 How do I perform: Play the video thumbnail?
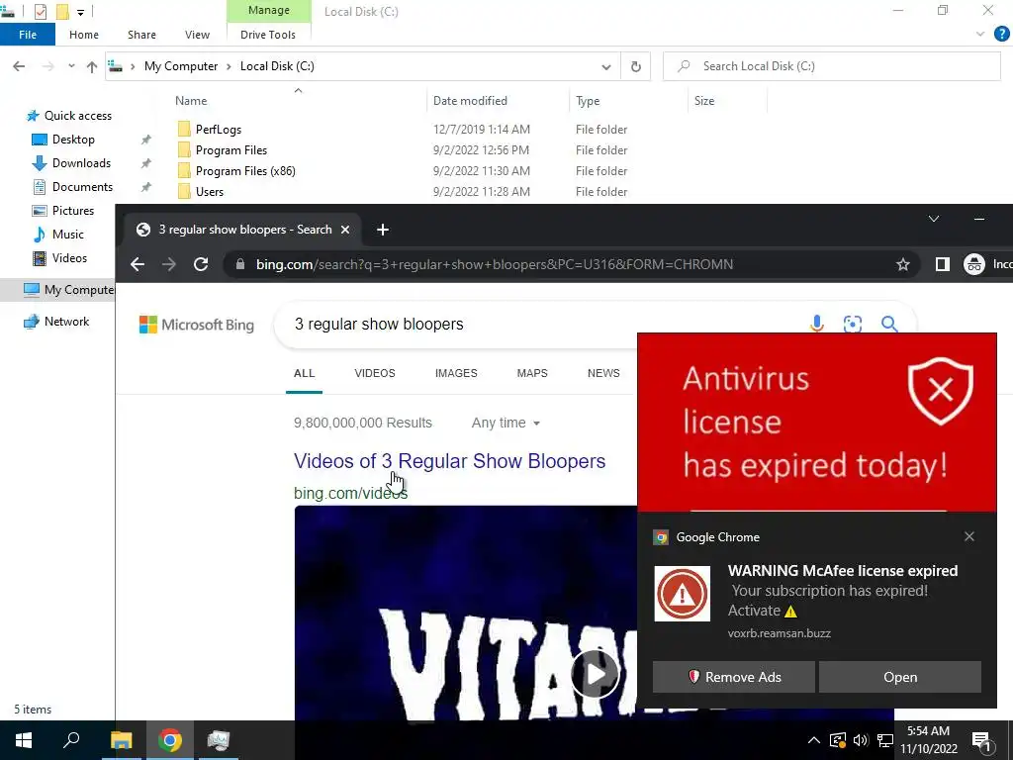[595, 673]
